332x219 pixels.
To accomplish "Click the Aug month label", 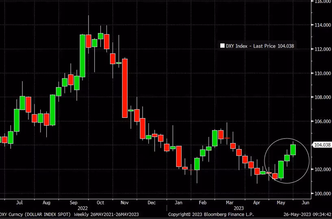I will click(x=46, y=203).
